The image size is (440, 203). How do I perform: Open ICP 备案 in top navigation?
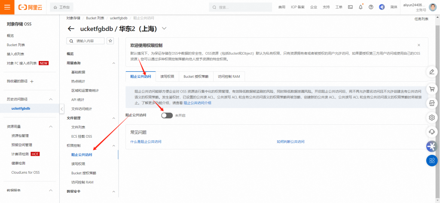297,7
